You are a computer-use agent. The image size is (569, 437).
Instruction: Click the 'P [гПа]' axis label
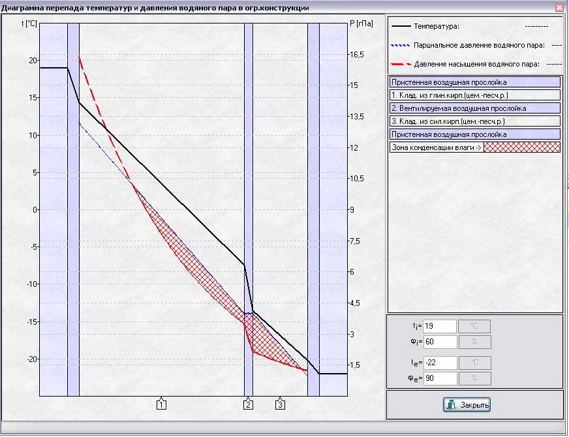coord(361,23)
